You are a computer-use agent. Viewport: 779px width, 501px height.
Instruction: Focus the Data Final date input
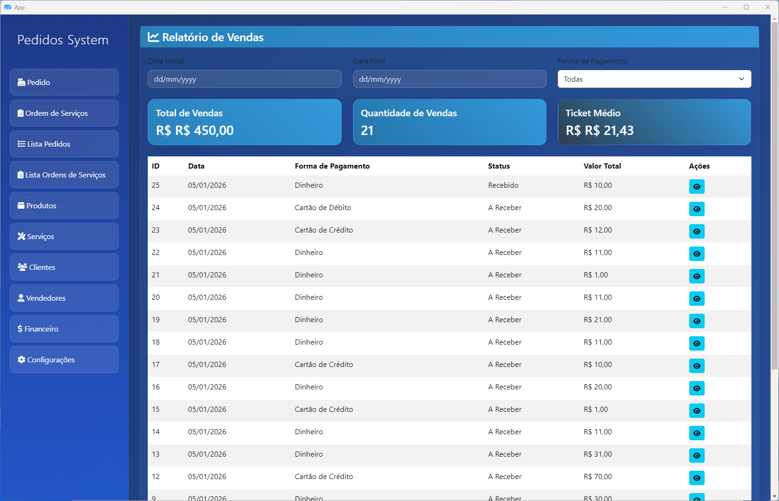(x=449, y=79)
